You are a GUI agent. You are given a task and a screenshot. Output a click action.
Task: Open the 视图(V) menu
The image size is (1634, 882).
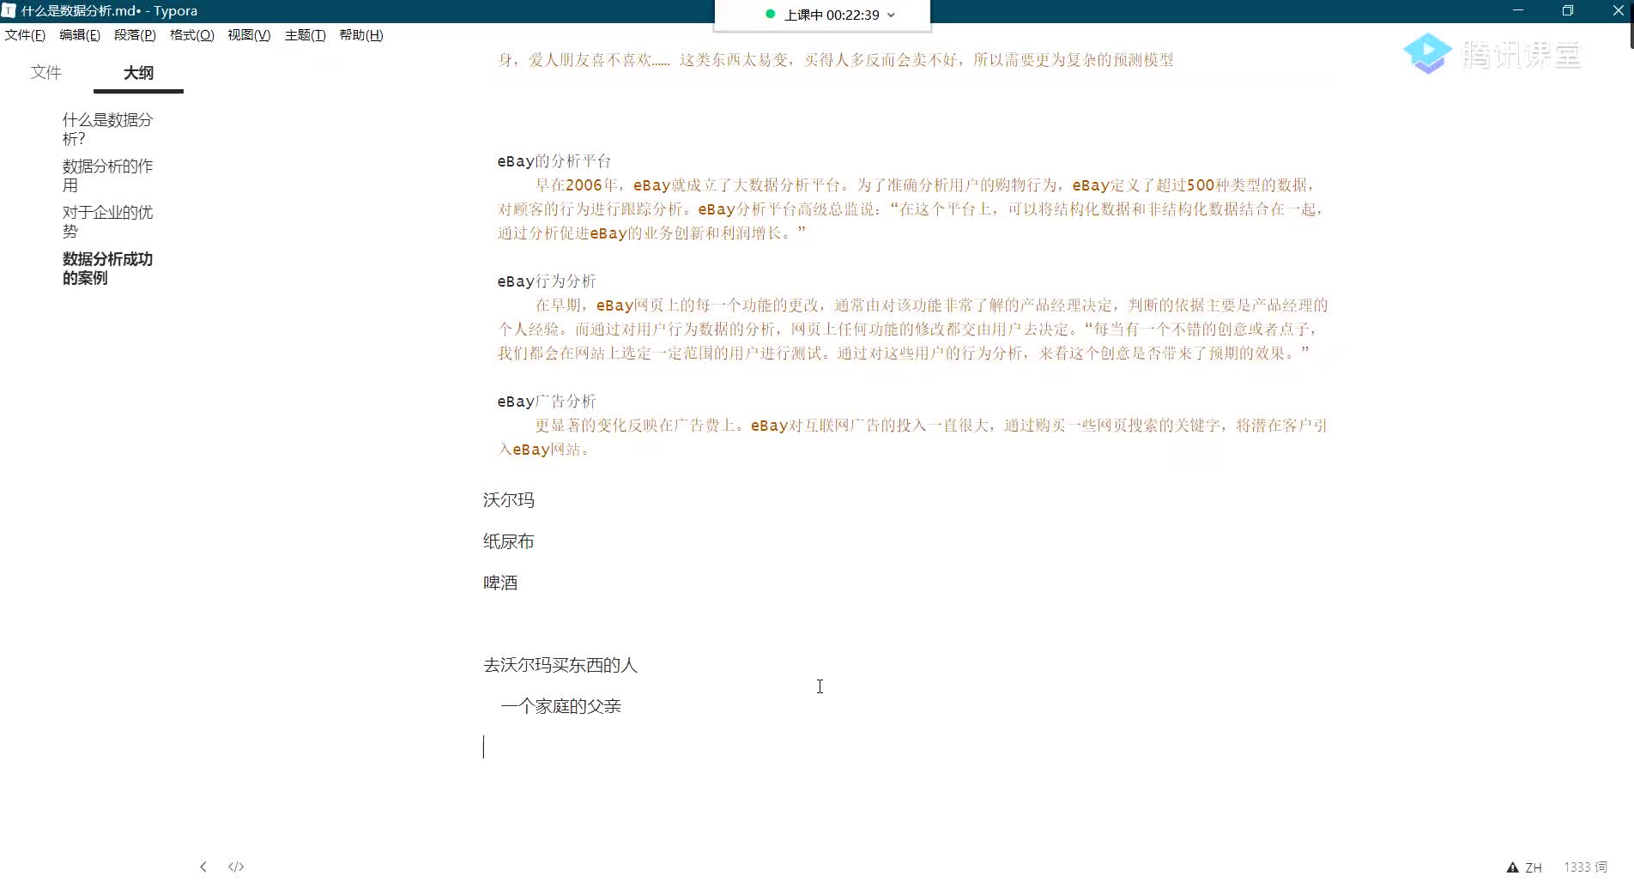[x=249, y=35]
